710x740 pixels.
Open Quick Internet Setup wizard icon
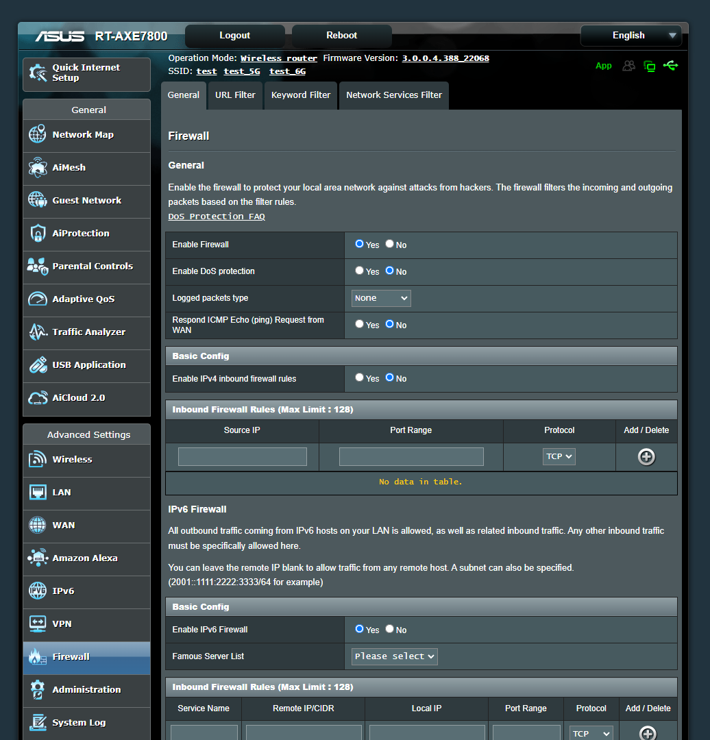(38, 73)
